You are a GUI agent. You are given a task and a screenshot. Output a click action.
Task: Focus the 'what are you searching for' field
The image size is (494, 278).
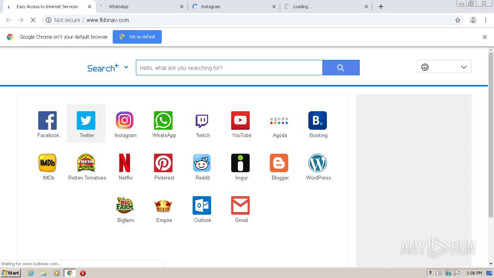click(x=229, y=68)
